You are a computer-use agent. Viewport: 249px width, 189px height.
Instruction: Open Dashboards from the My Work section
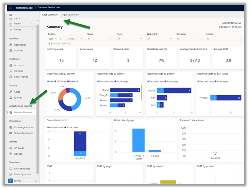(x=20, y=45)
